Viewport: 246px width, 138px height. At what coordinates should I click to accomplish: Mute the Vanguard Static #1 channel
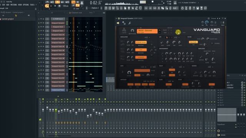[39, 35]
